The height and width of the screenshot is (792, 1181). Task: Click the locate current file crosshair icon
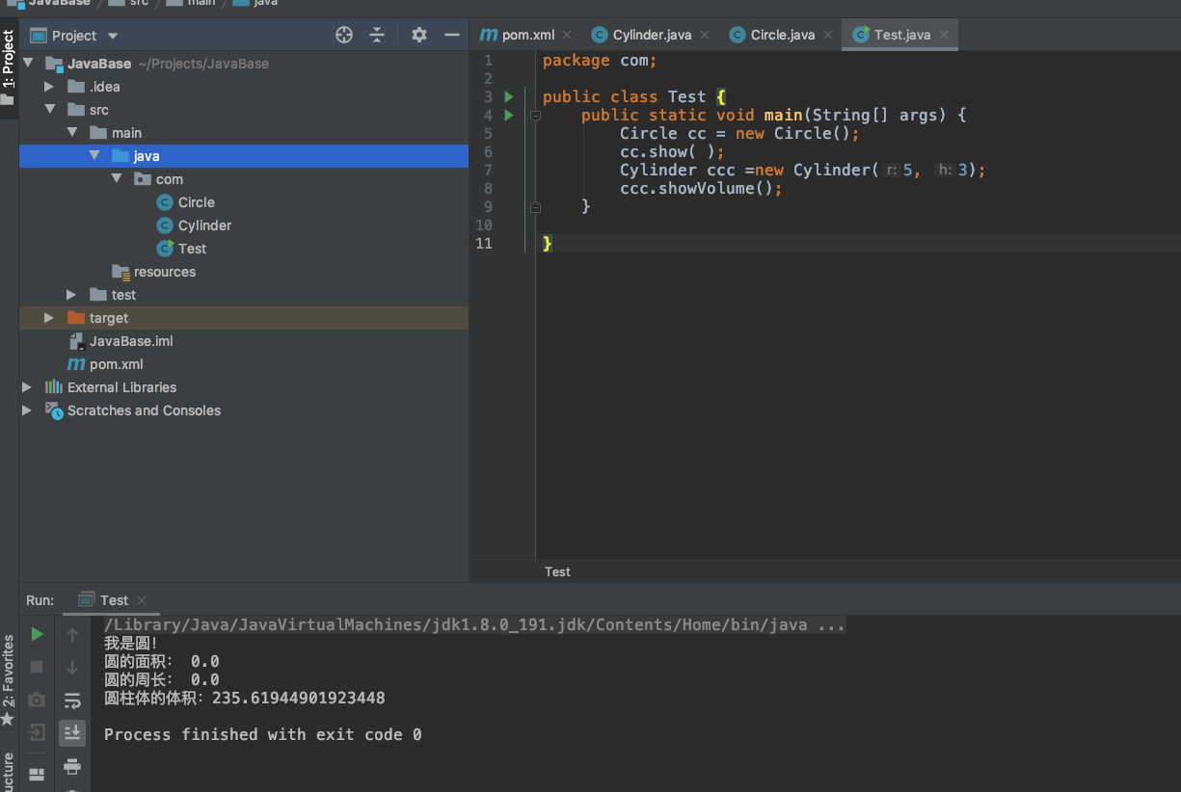344,36
